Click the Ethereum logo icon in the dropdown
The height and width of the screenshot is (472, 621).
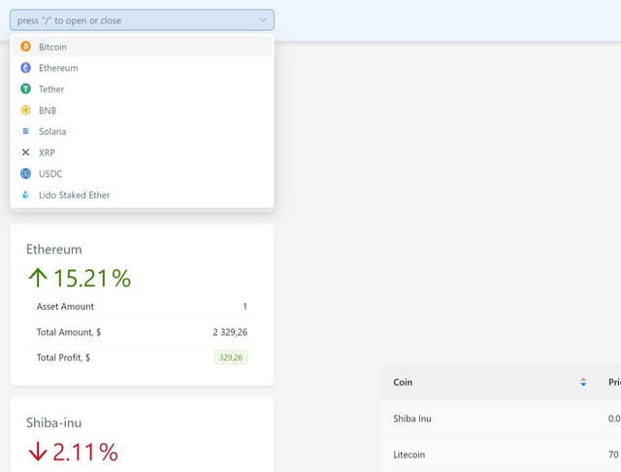click(x=26, y=68)
